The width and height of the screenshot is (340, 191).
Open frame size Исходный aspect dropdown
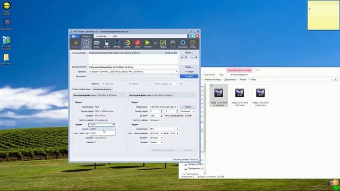pos(188,111)
